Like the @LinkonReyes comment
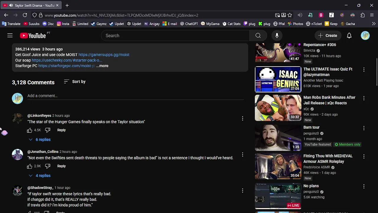This screenshot has height=213, width=378. (30, 130)
